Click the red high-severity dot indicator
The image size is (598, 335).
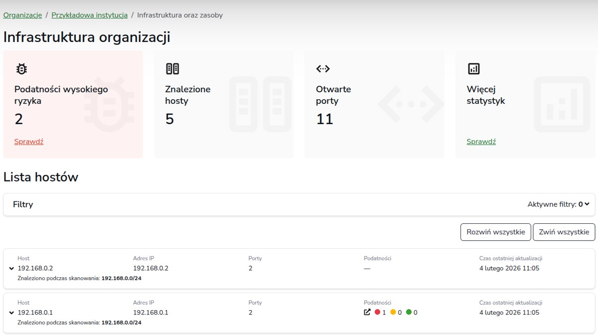[377, 313]
